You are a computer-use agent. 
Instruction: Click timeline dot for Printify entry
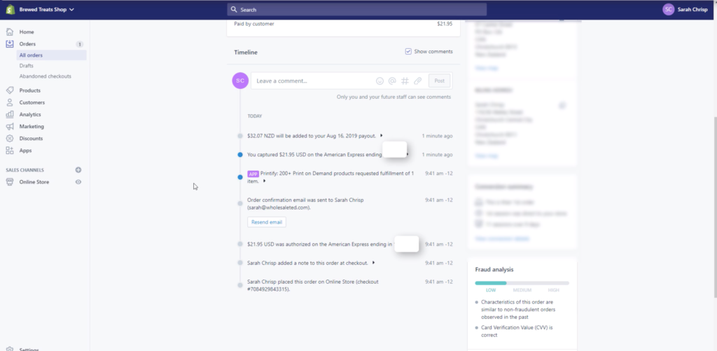coord(240,177)
